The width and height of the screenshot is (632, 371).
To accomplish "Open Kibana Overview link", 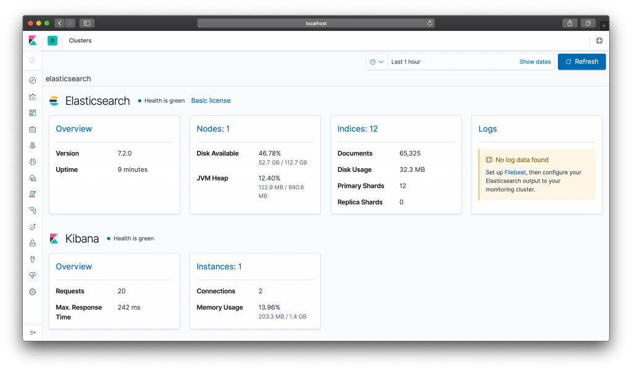I will (x=74, y=266).
